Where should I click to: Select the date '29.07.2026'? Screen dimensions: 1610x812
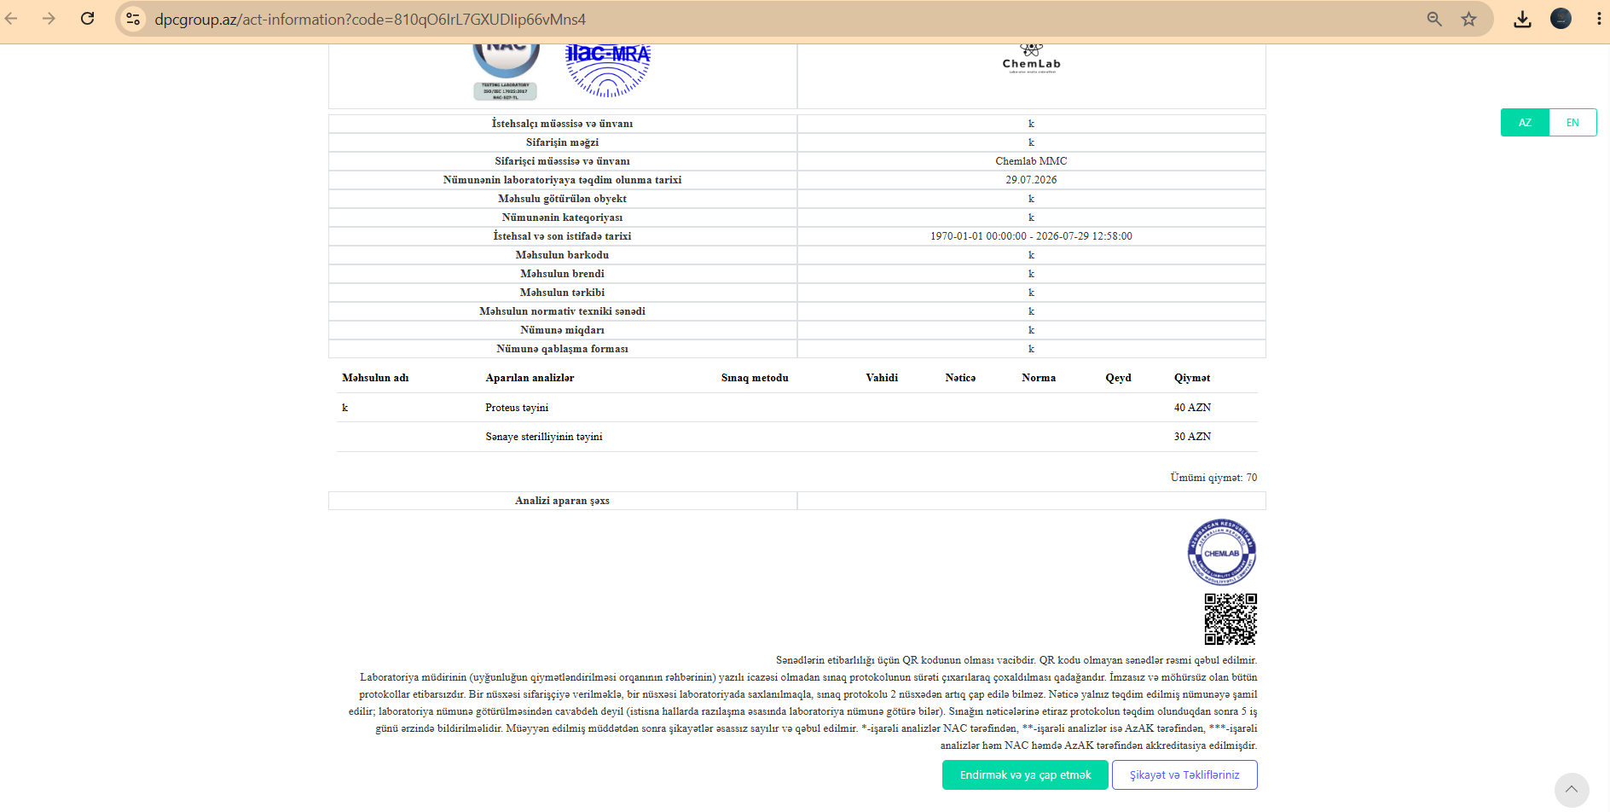1031,180
